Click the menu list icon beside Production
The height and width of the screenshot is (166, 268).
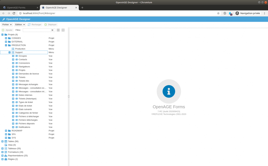click(x=13, y=49)
